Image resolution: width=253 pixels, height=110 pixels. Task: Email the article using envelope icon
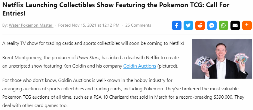tap(235, 25)
